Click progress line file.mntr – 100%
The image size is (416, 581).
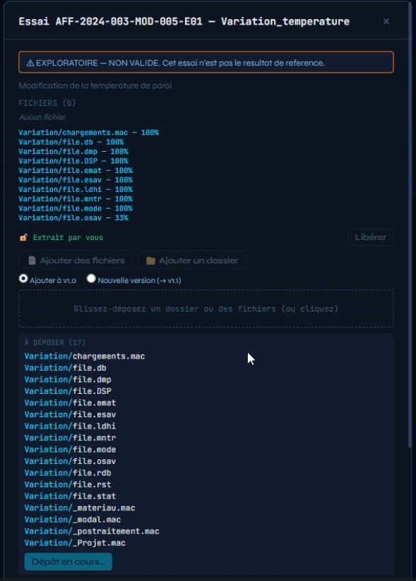tap(76, 199)
